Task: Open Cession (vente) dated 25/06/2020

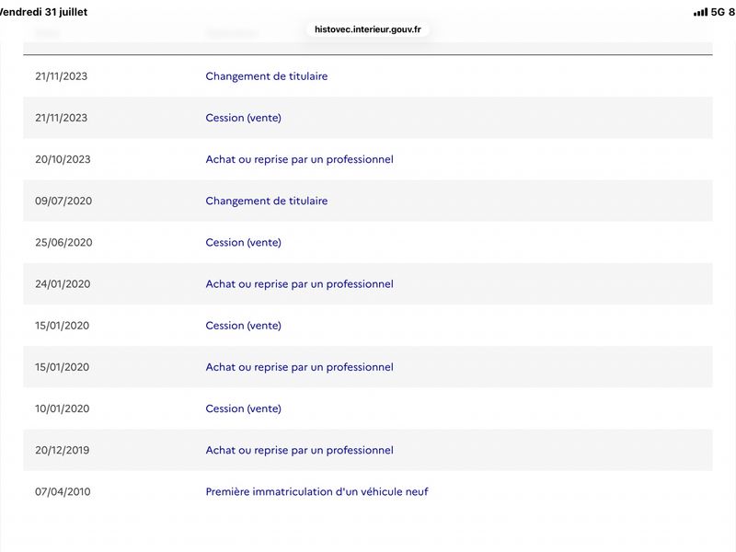Action: (243, 242)
